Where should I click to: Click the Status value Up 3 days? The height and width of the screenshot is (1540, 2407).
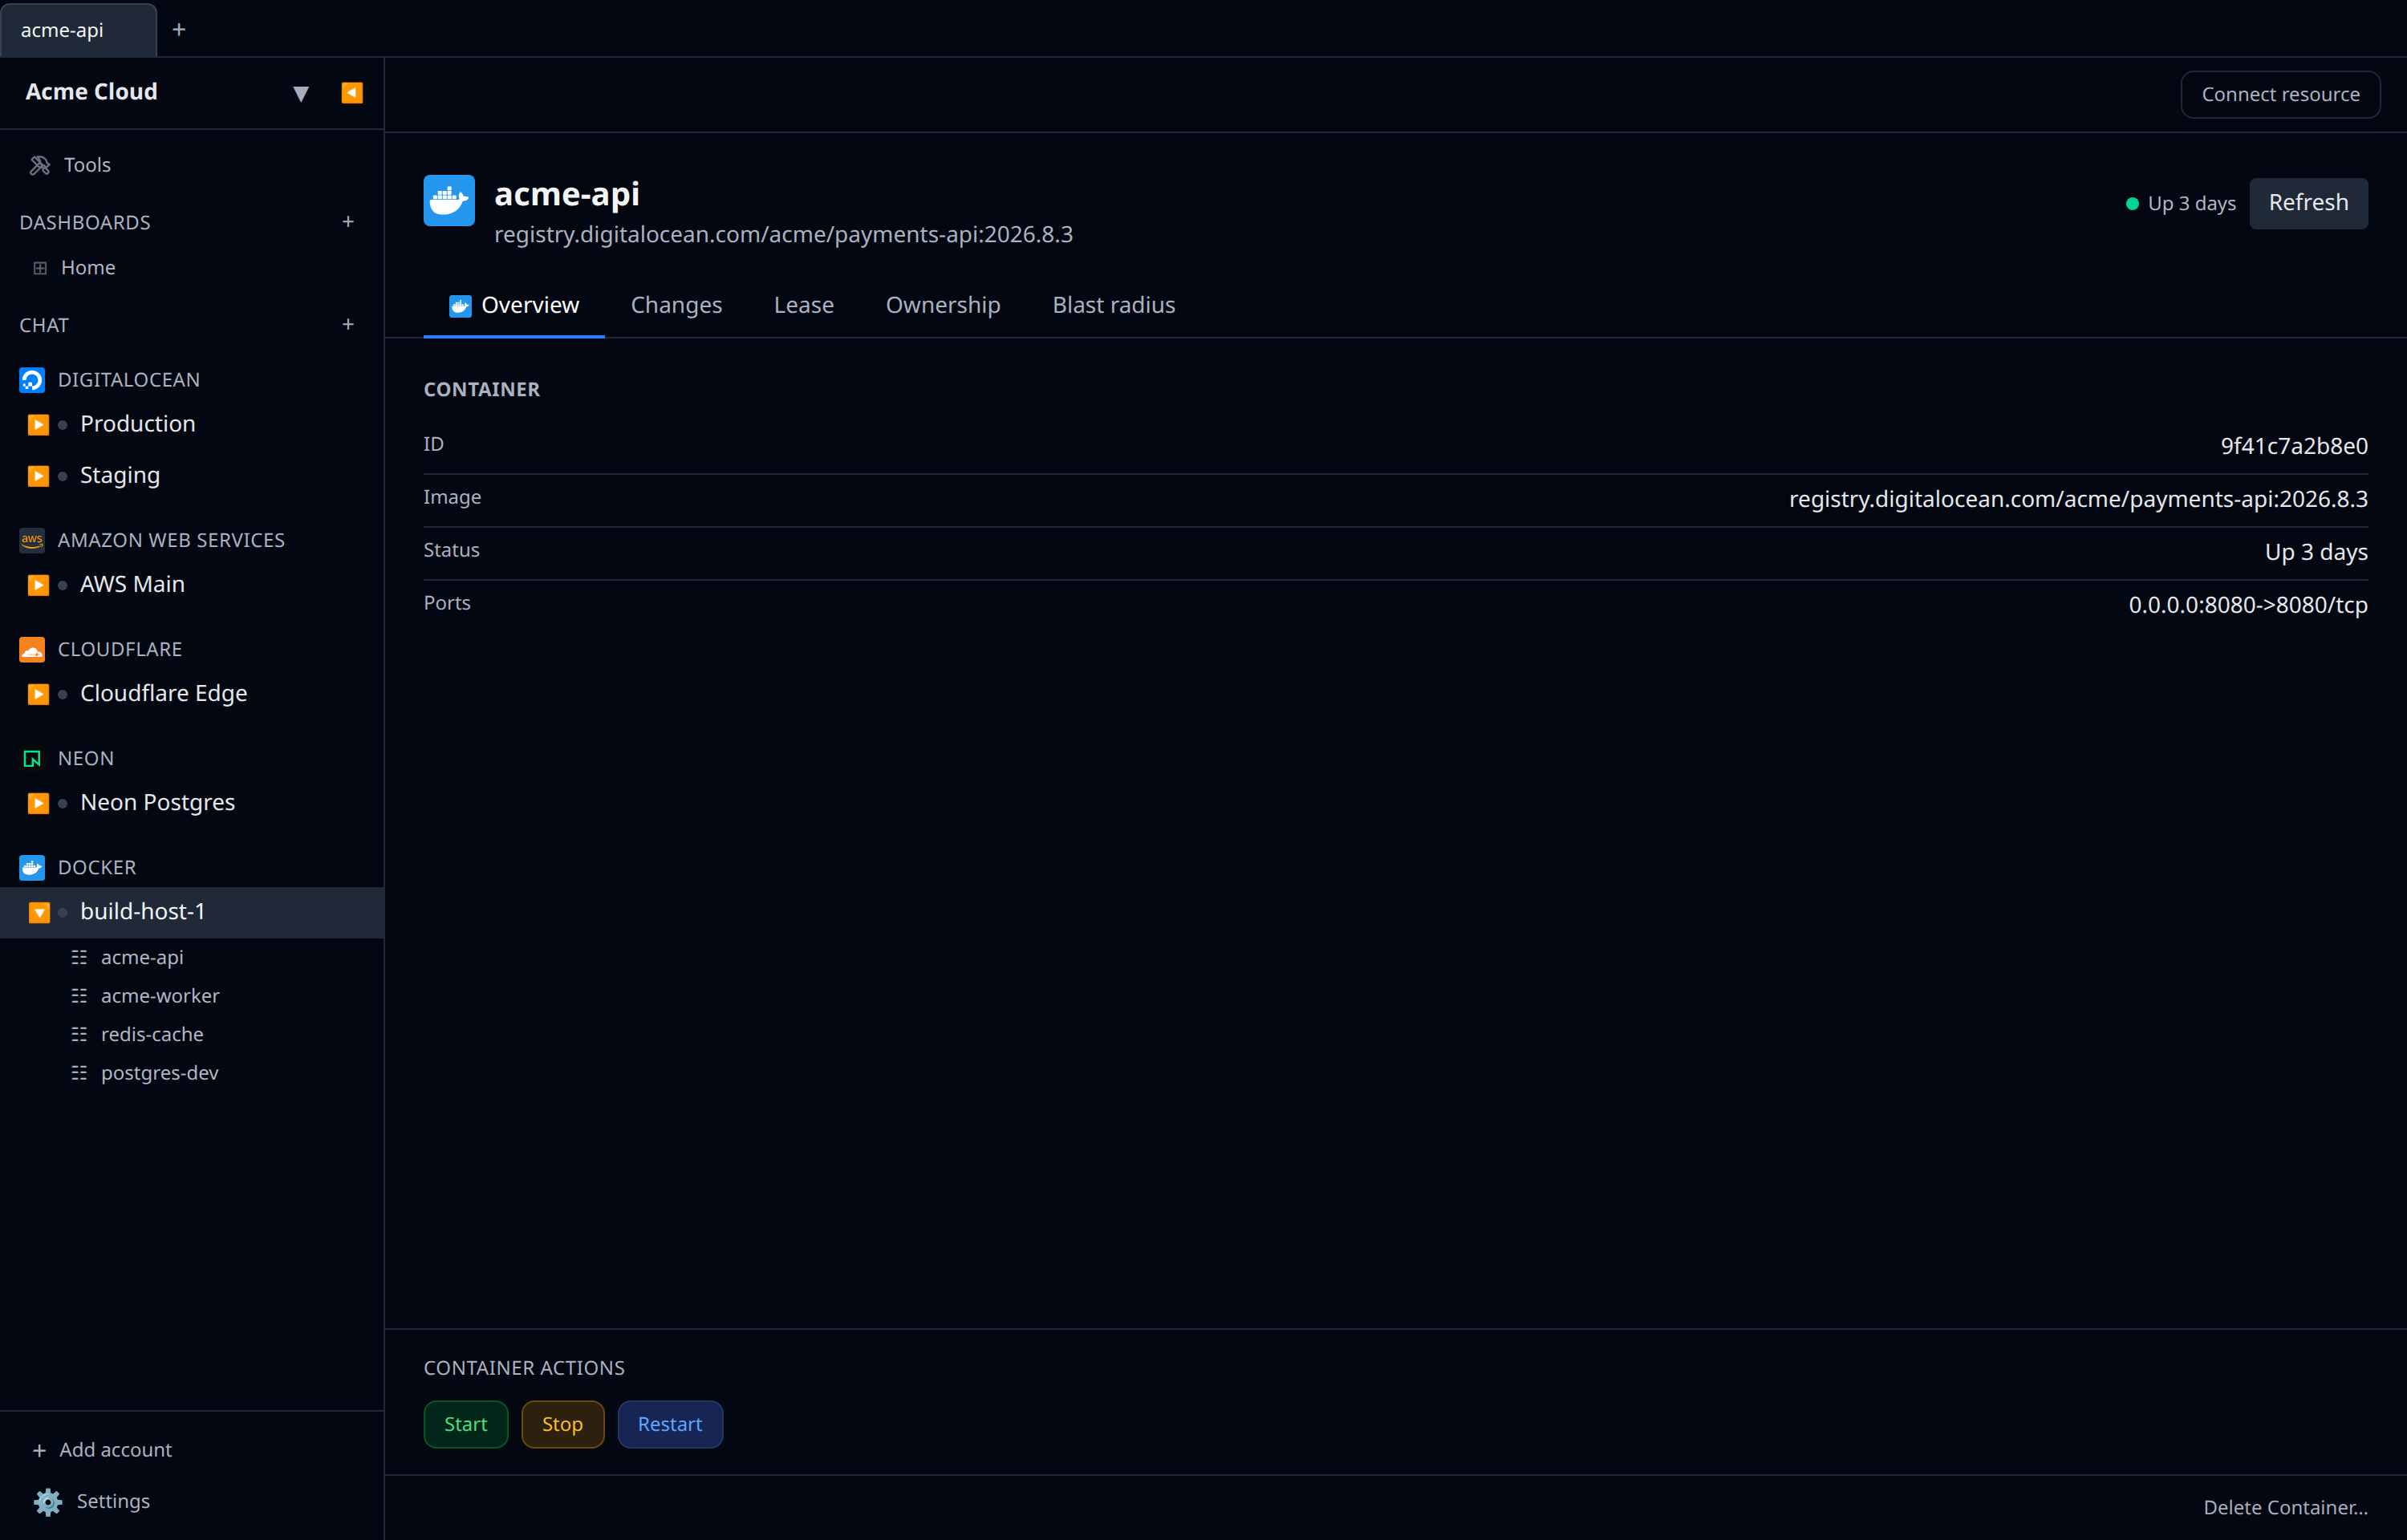click(x=2316, y=553)
